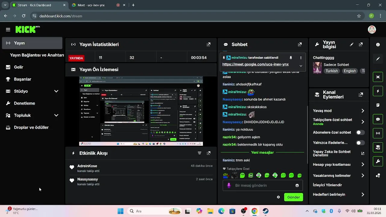Open chat settings gear icon
This screenshot has height=217, width=386.
(278, 197)
